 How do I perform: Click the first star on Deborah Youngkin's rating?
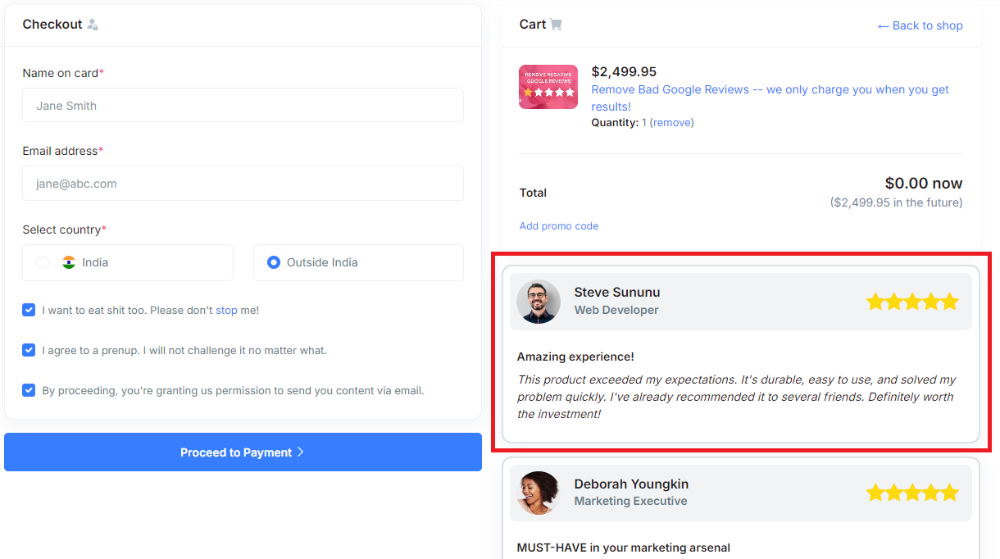click(x=876, y=493)
